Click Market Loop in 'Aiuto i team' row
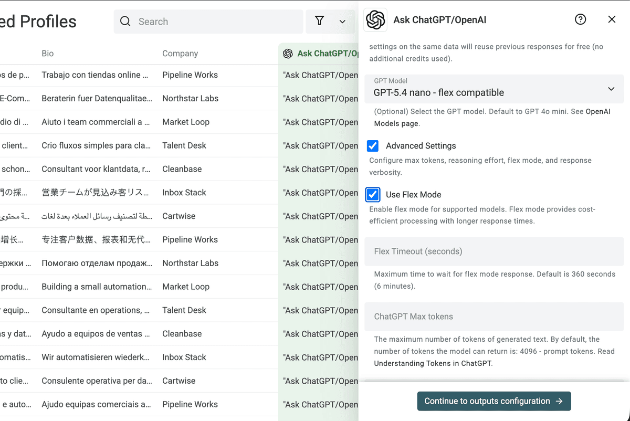630x421 pixels. [x=186, y=122]
